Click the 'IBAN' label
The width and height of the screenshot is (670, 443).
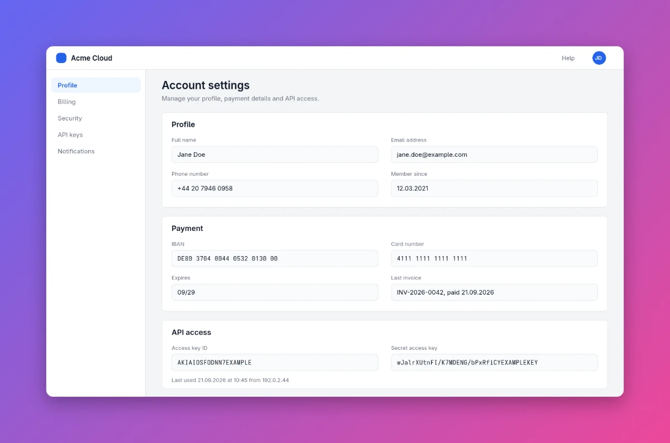pos(178,244)
